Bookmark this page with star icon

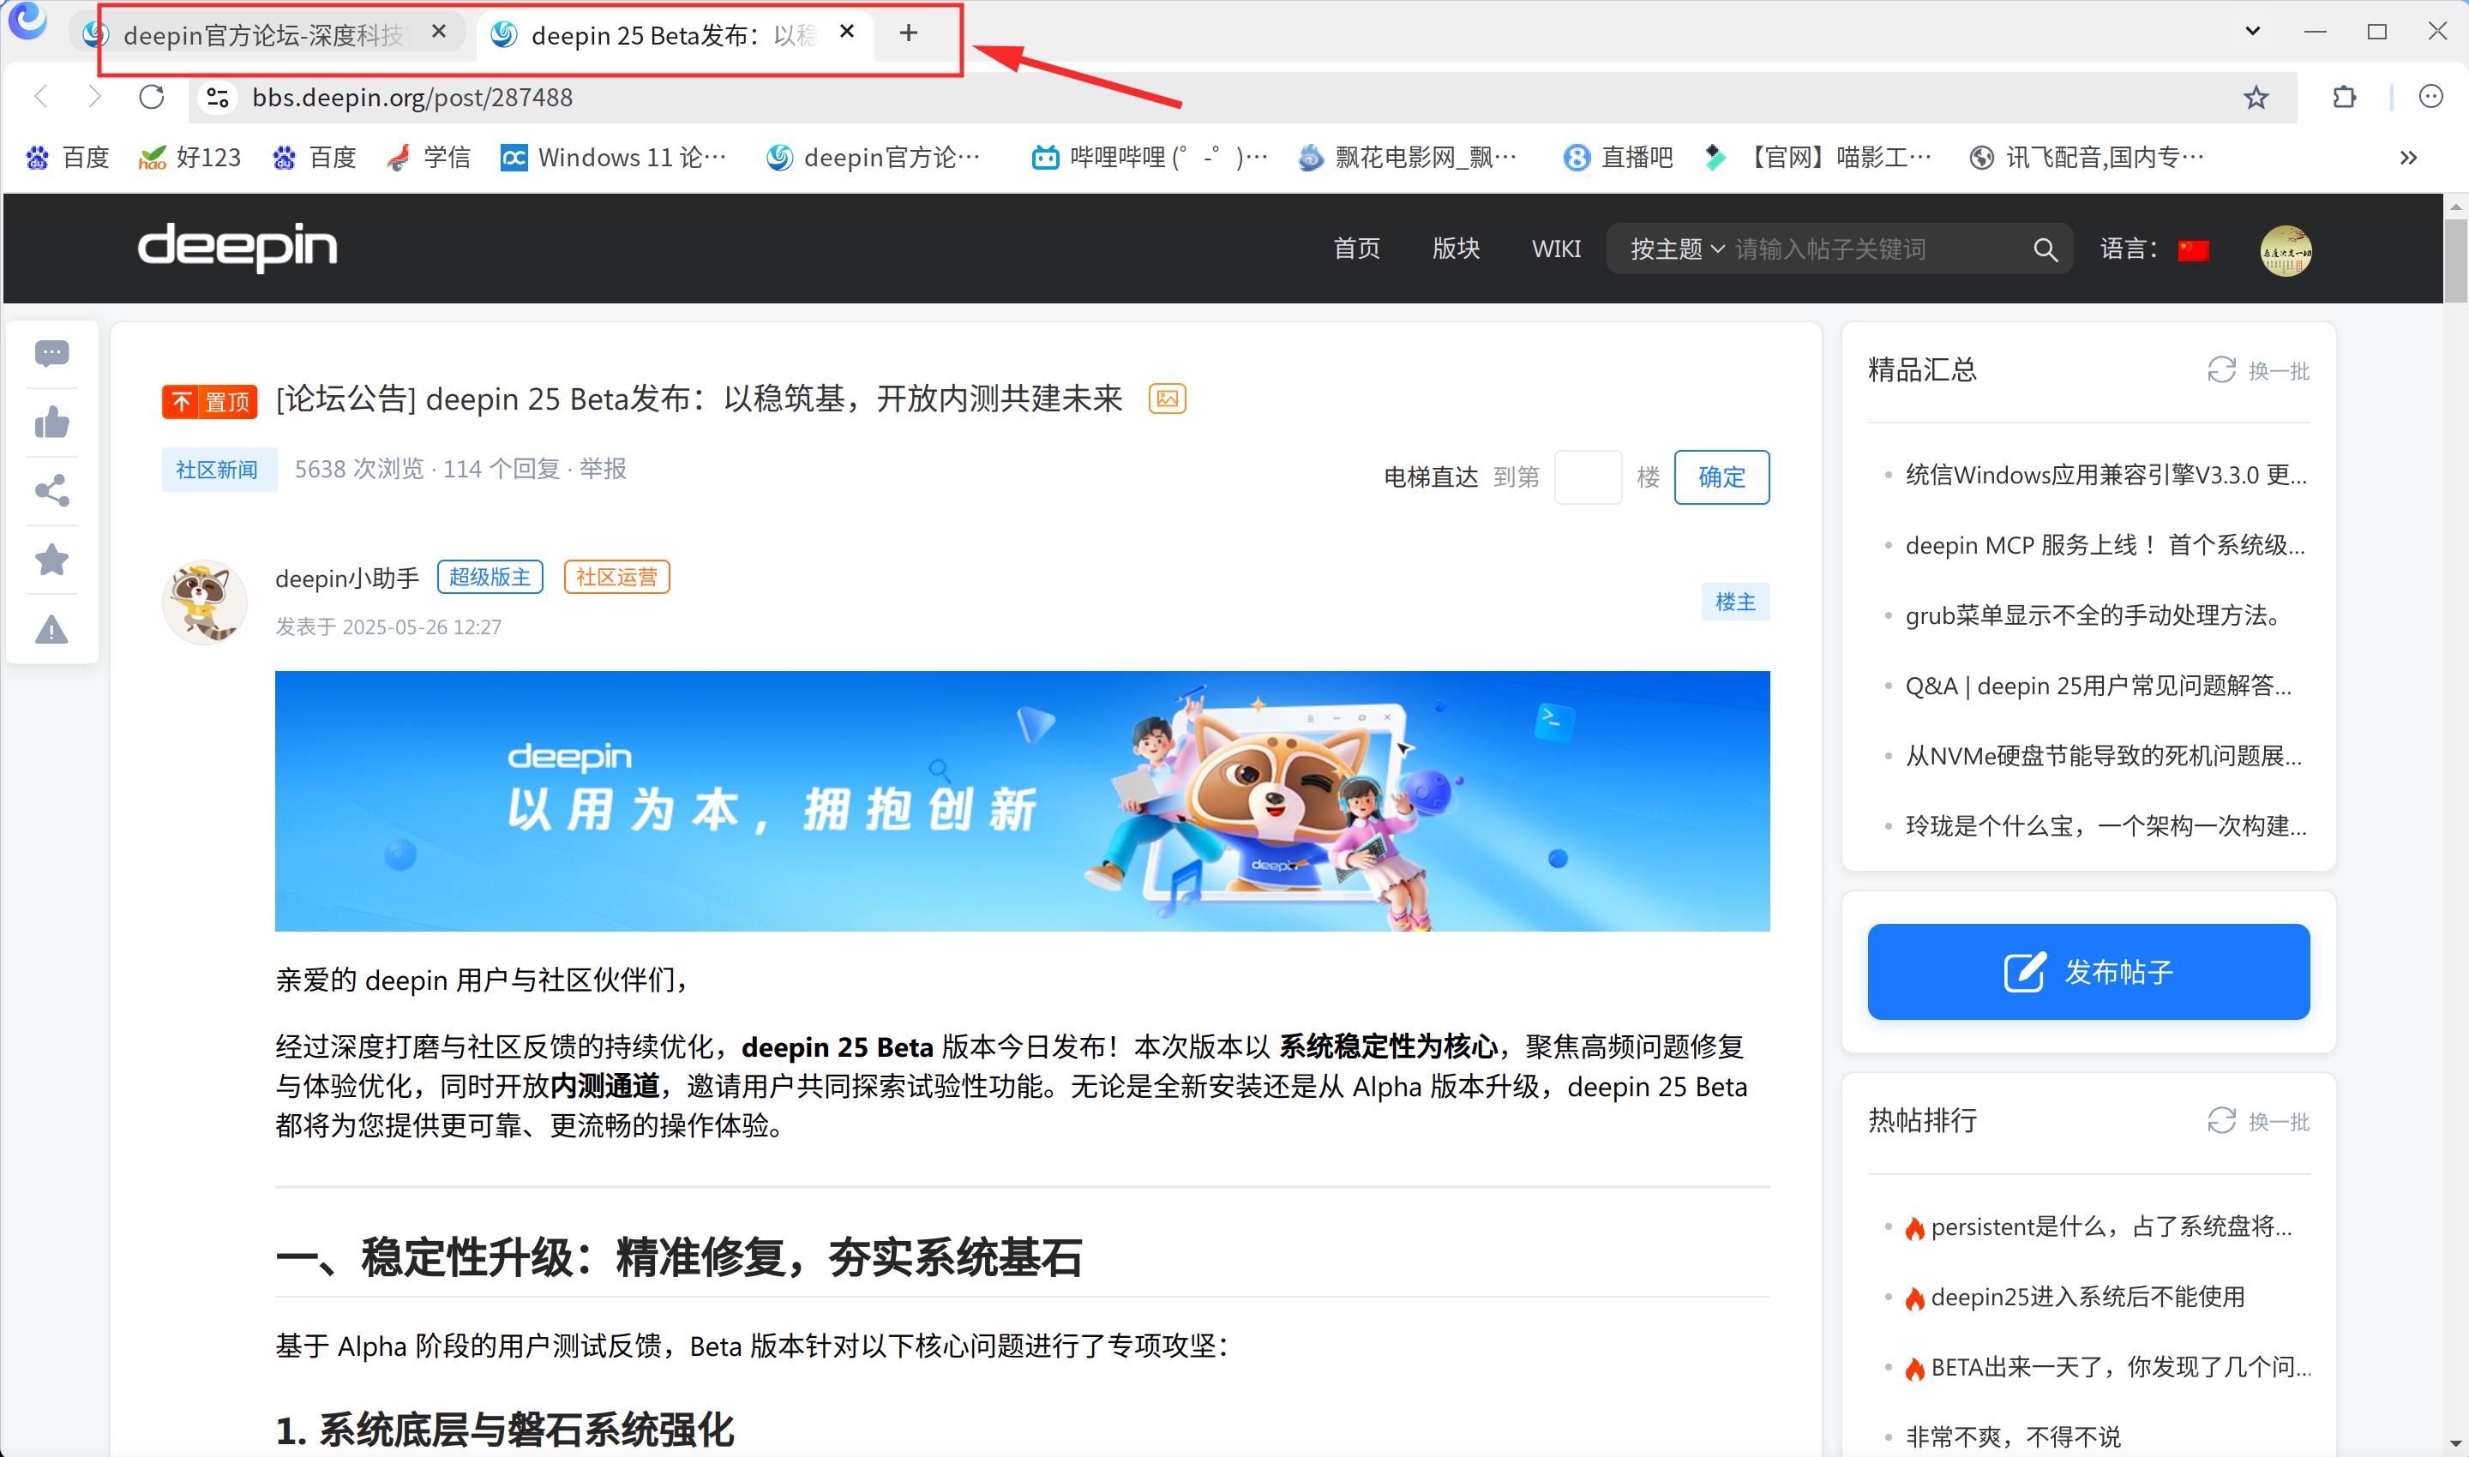(x=2256, y=97)
